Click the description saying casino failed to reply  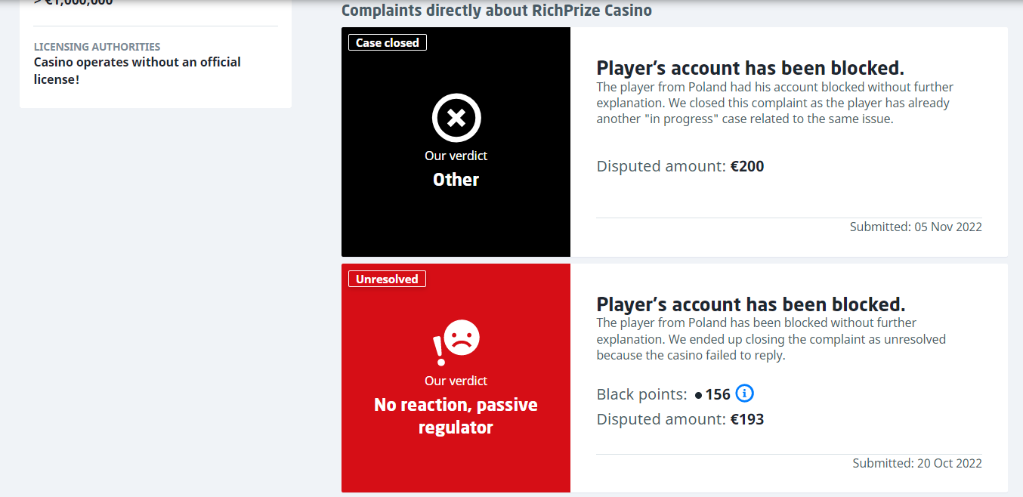(x=771, y=339)
